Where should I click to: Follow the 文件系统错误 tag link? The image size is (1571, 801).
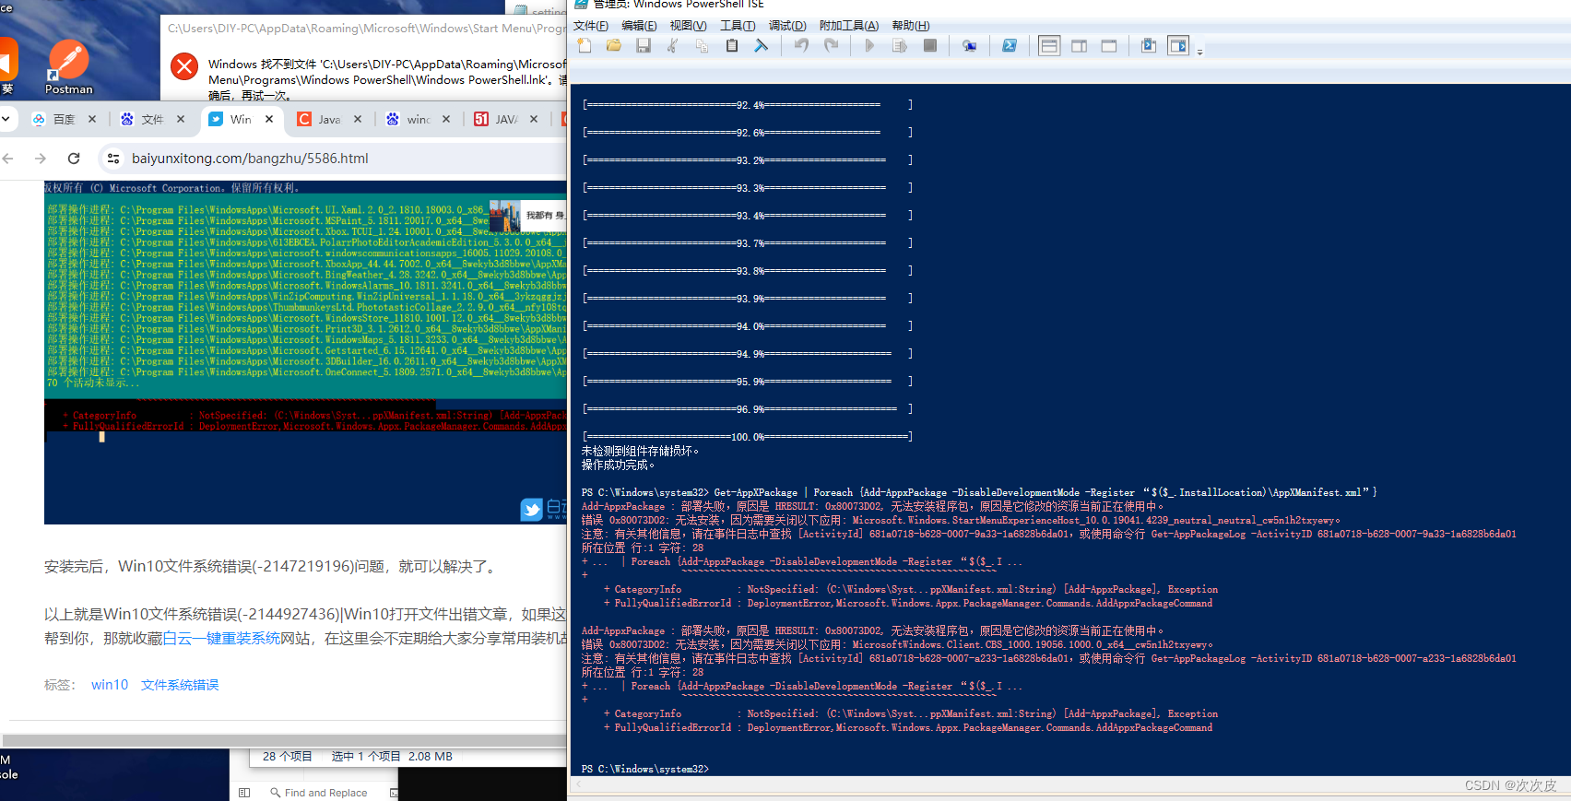pyautogui.click(x=180, y=685)
